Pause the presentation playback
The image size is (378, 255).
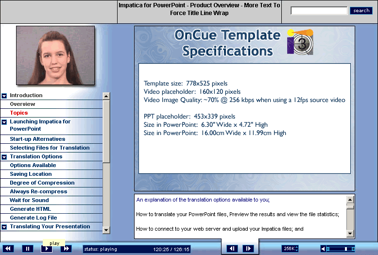point(28,249)
